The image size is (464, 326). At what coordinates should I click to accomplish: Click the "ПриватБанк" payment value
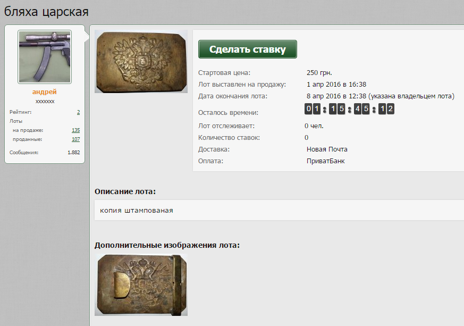pos(325,161)
